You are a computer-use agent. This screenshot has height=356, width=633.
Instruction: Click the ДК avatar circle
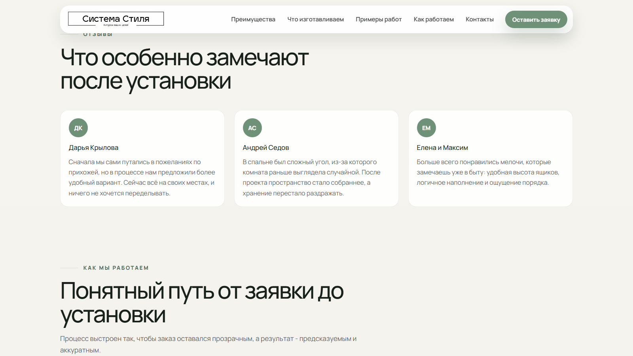click(78, 128)
